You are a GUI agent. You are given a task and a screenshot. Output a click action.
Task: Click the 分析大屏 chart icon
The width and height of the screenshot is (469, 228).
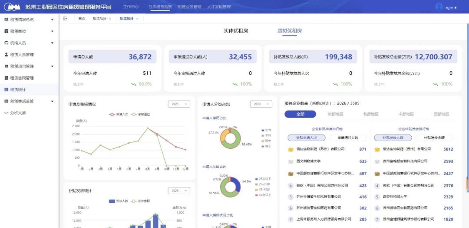[x=6, y=113]
